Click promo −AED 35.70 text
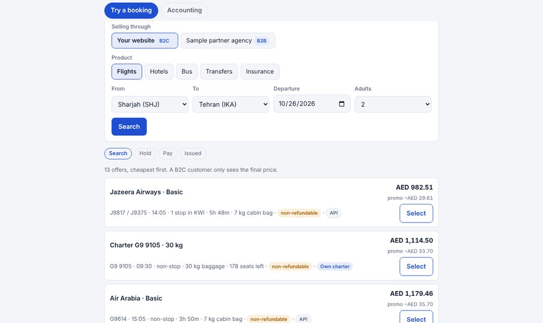The width and height of the screenshot is (543, 323). tap(410, 305)
